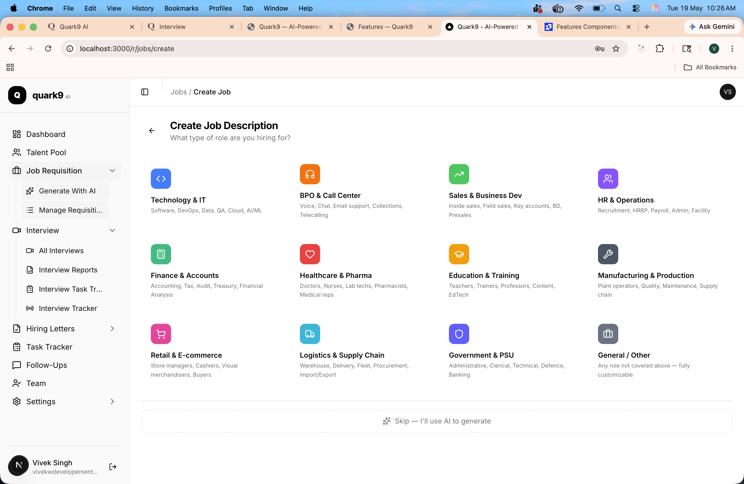Click the Retail & E-commerce cart icon
The width and height of the screenshot is (744, 484).
coord(161,334)
